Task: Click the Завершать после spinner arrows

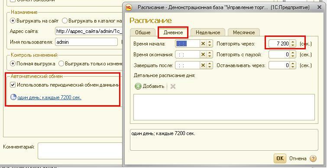Action: (210, 65)
